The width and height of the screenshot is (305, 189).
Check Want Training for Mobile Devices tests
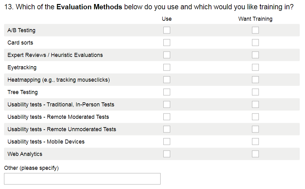pos(255,142)
